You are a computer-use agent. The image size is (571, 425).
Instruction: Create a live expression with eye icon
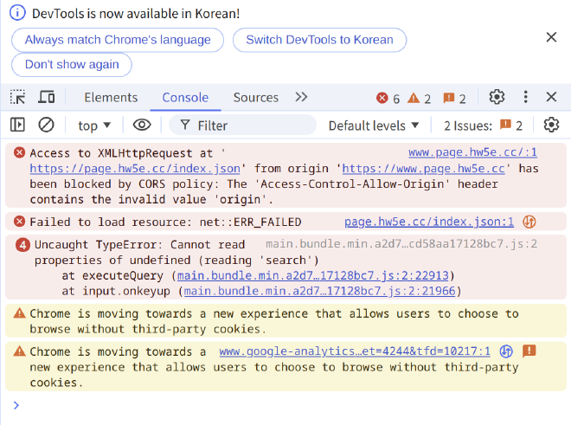[141, 126]
